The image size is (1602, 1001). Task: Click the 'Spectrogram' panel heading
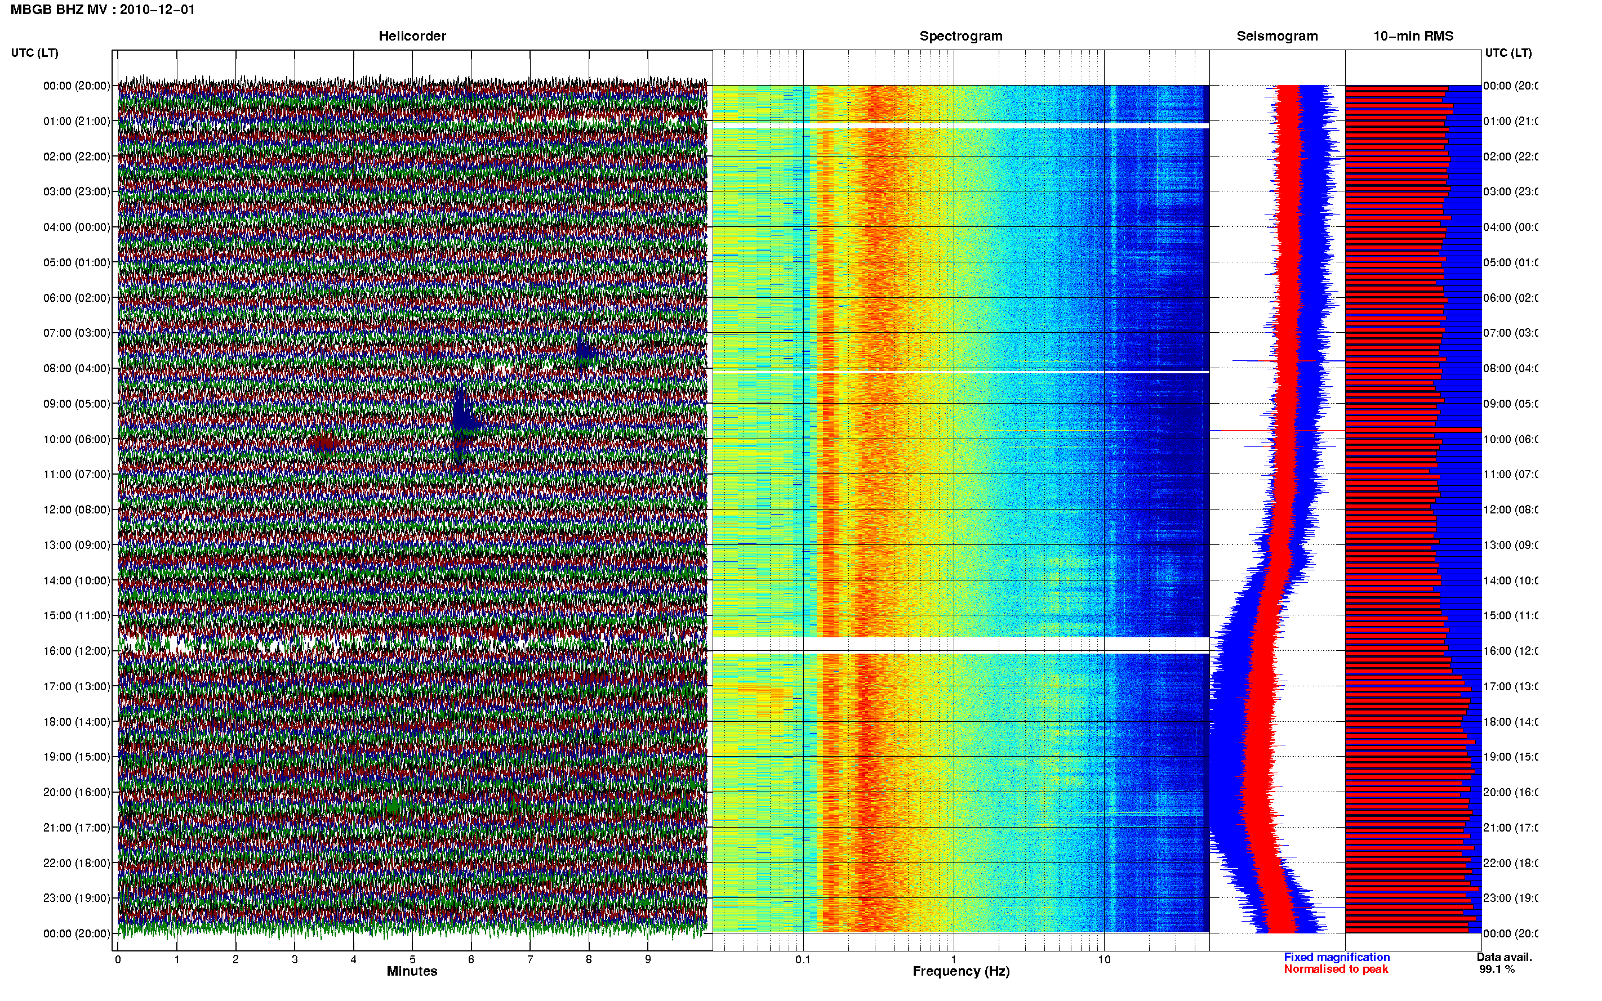coord(961,36)
